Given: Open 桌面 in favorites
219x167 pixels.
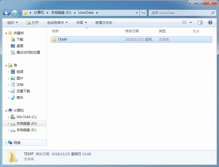Looking at the screenshot, I should tap(20, 46).
